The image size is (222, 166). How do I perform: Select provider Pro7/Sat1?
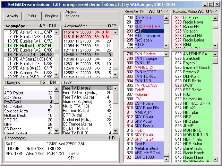click(x=29, y=102)
